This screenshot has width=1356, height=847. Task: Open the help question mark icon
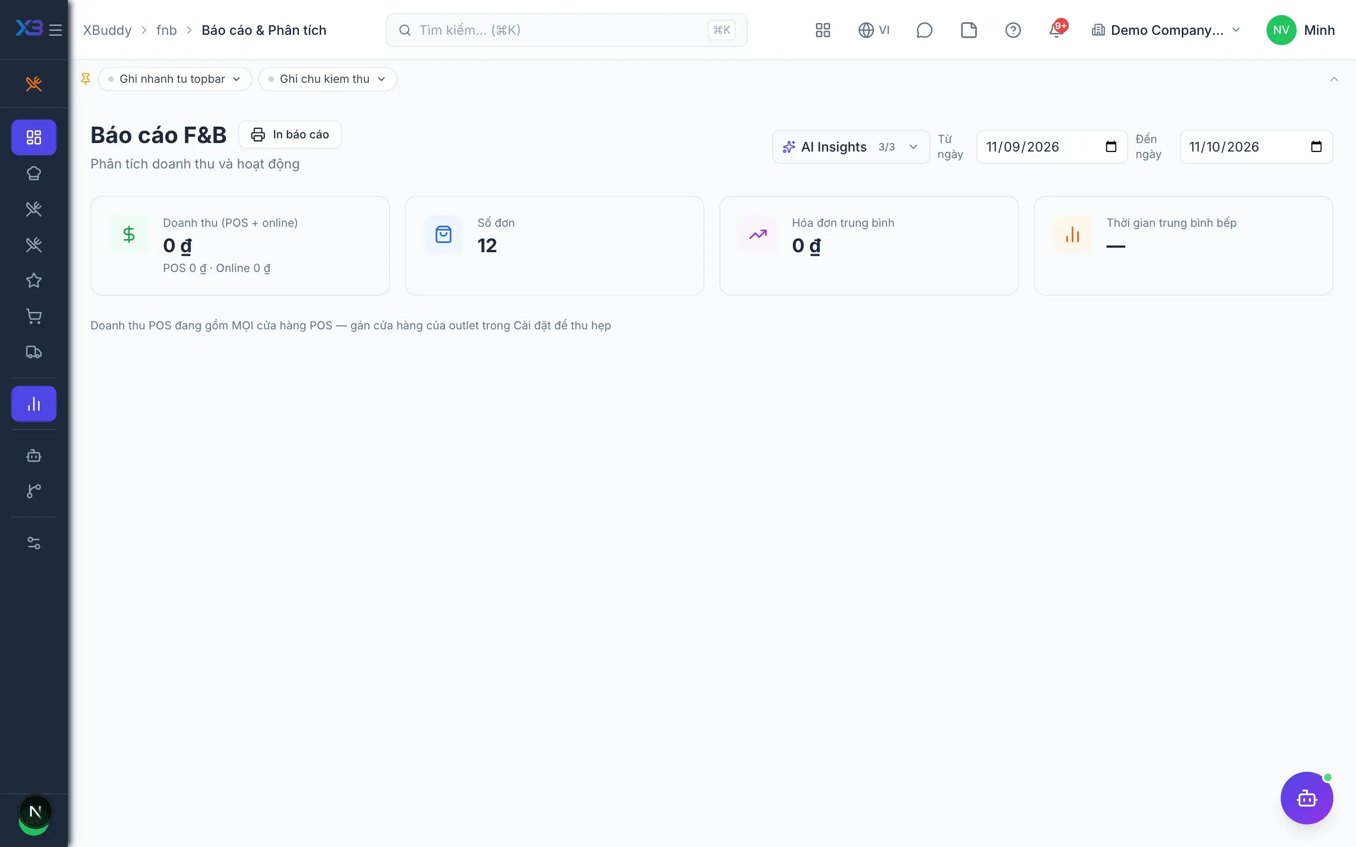pyautogui.click(x=1013, y=30)
